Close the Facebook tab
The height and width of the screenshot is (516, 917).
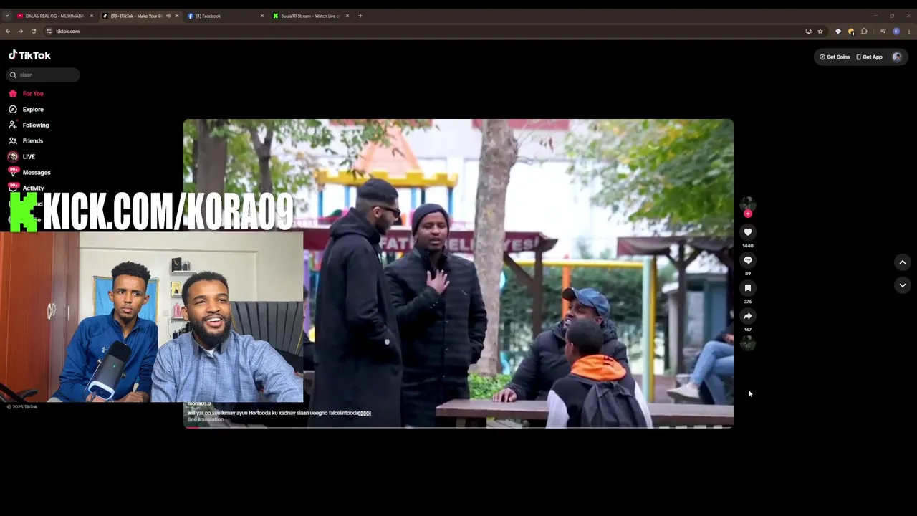[x=262, y=16]
